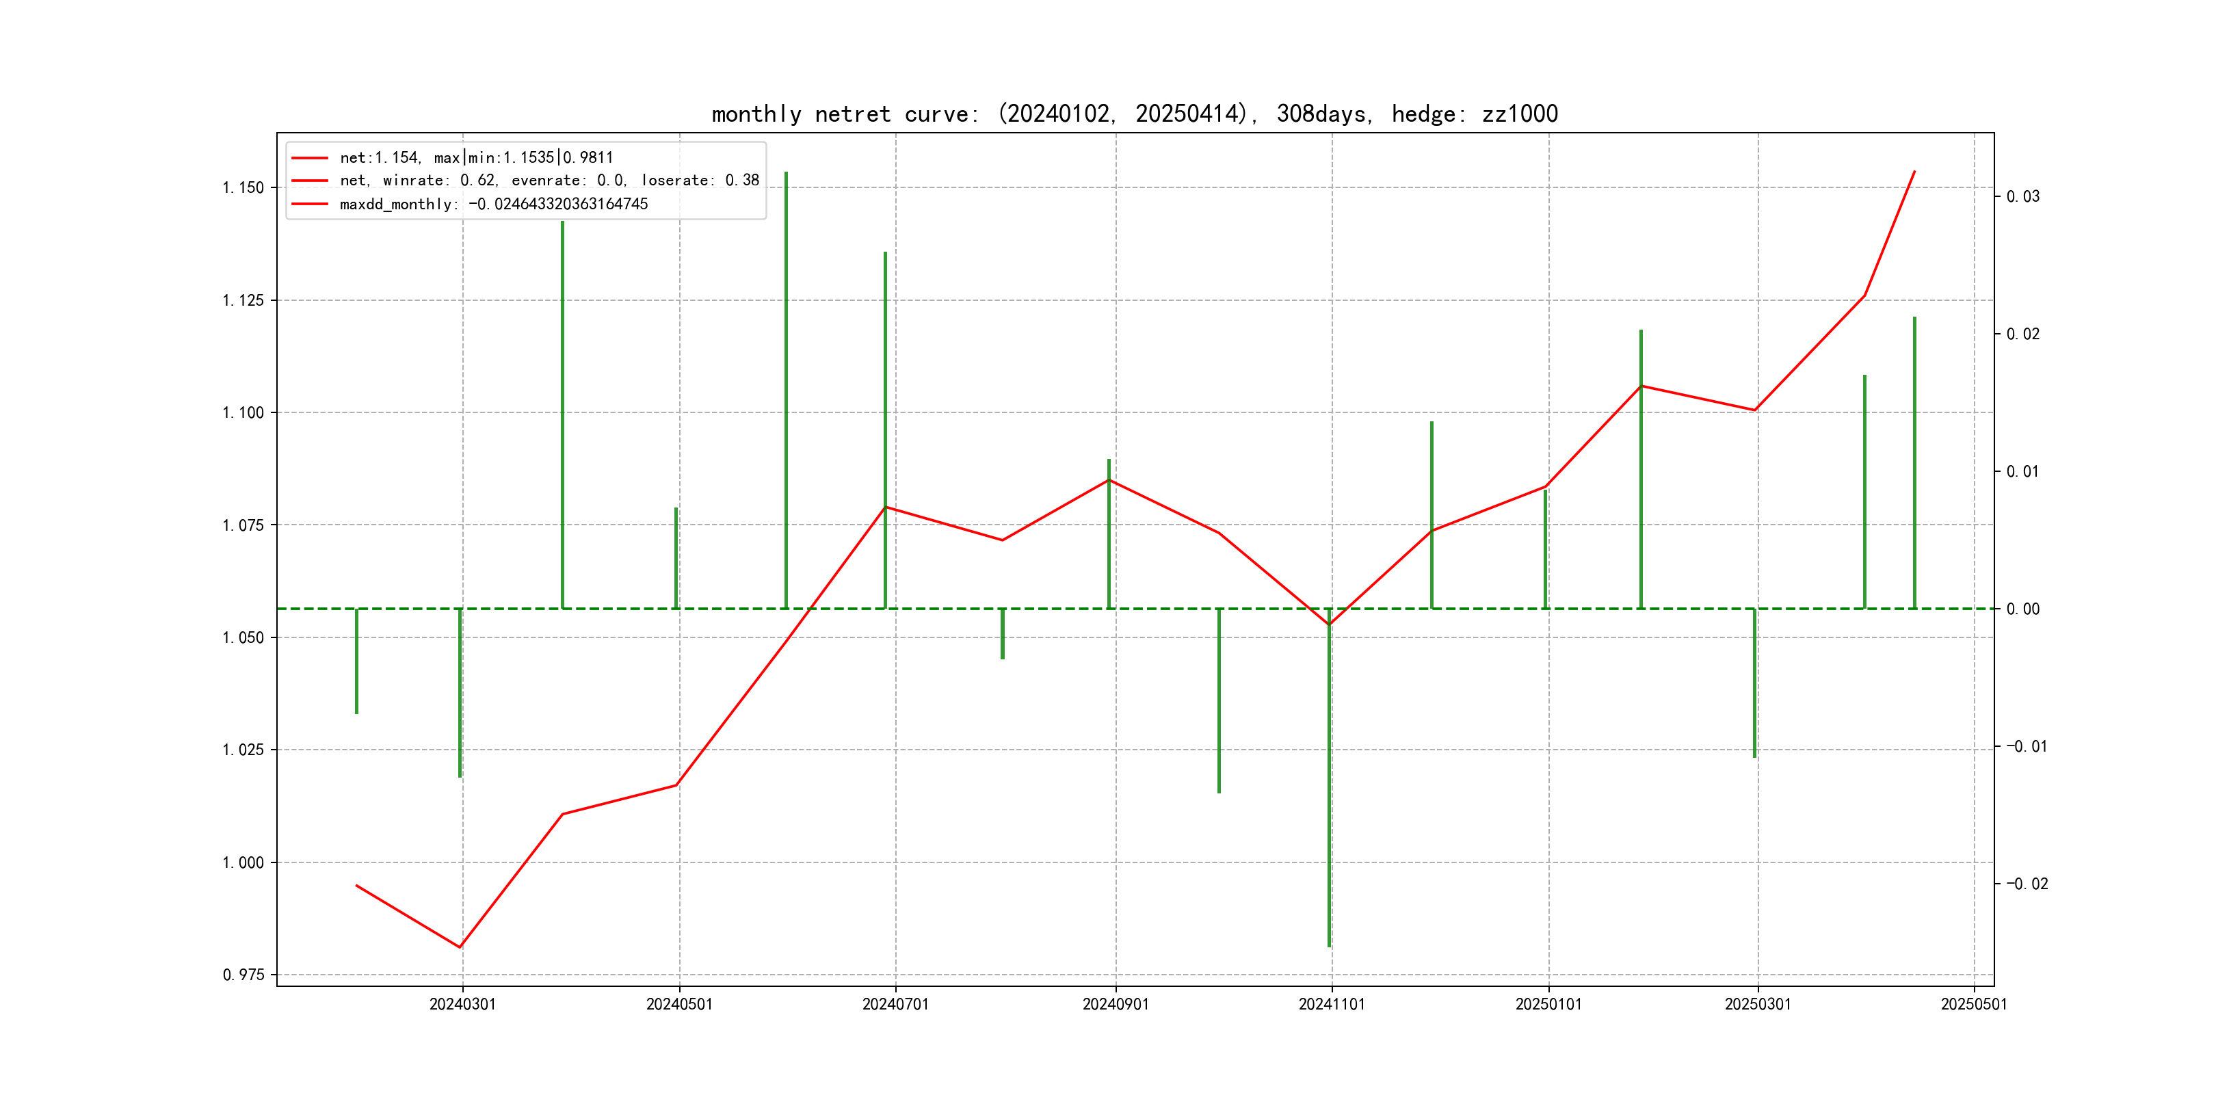The height and width of the screenshot is (1108, 2216).
Task: Click the chart title text
Action: (x=1134, y=114)
